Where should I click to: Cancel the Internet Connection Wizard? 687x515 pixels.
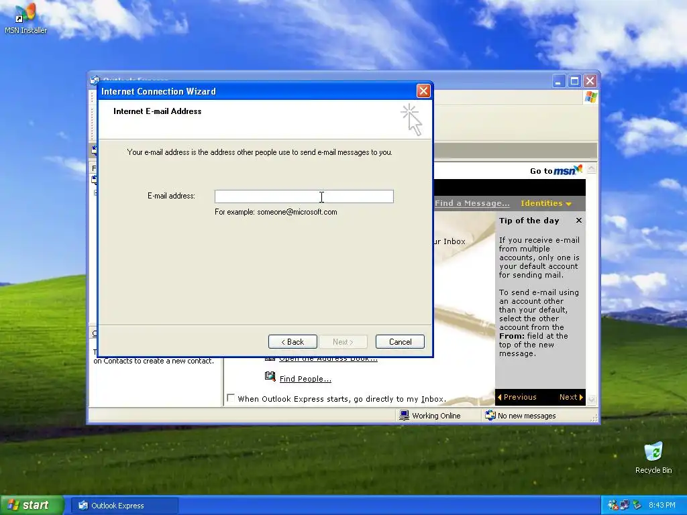(400, 341)
